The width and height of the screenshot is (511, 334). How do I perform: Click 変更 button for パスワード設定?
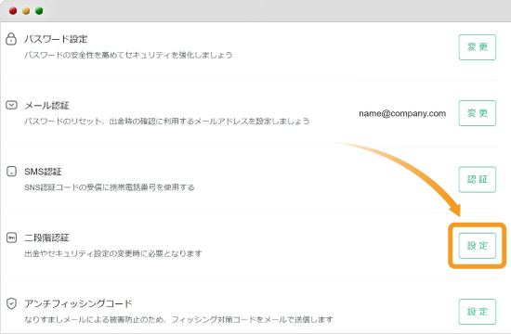(478, 47)
